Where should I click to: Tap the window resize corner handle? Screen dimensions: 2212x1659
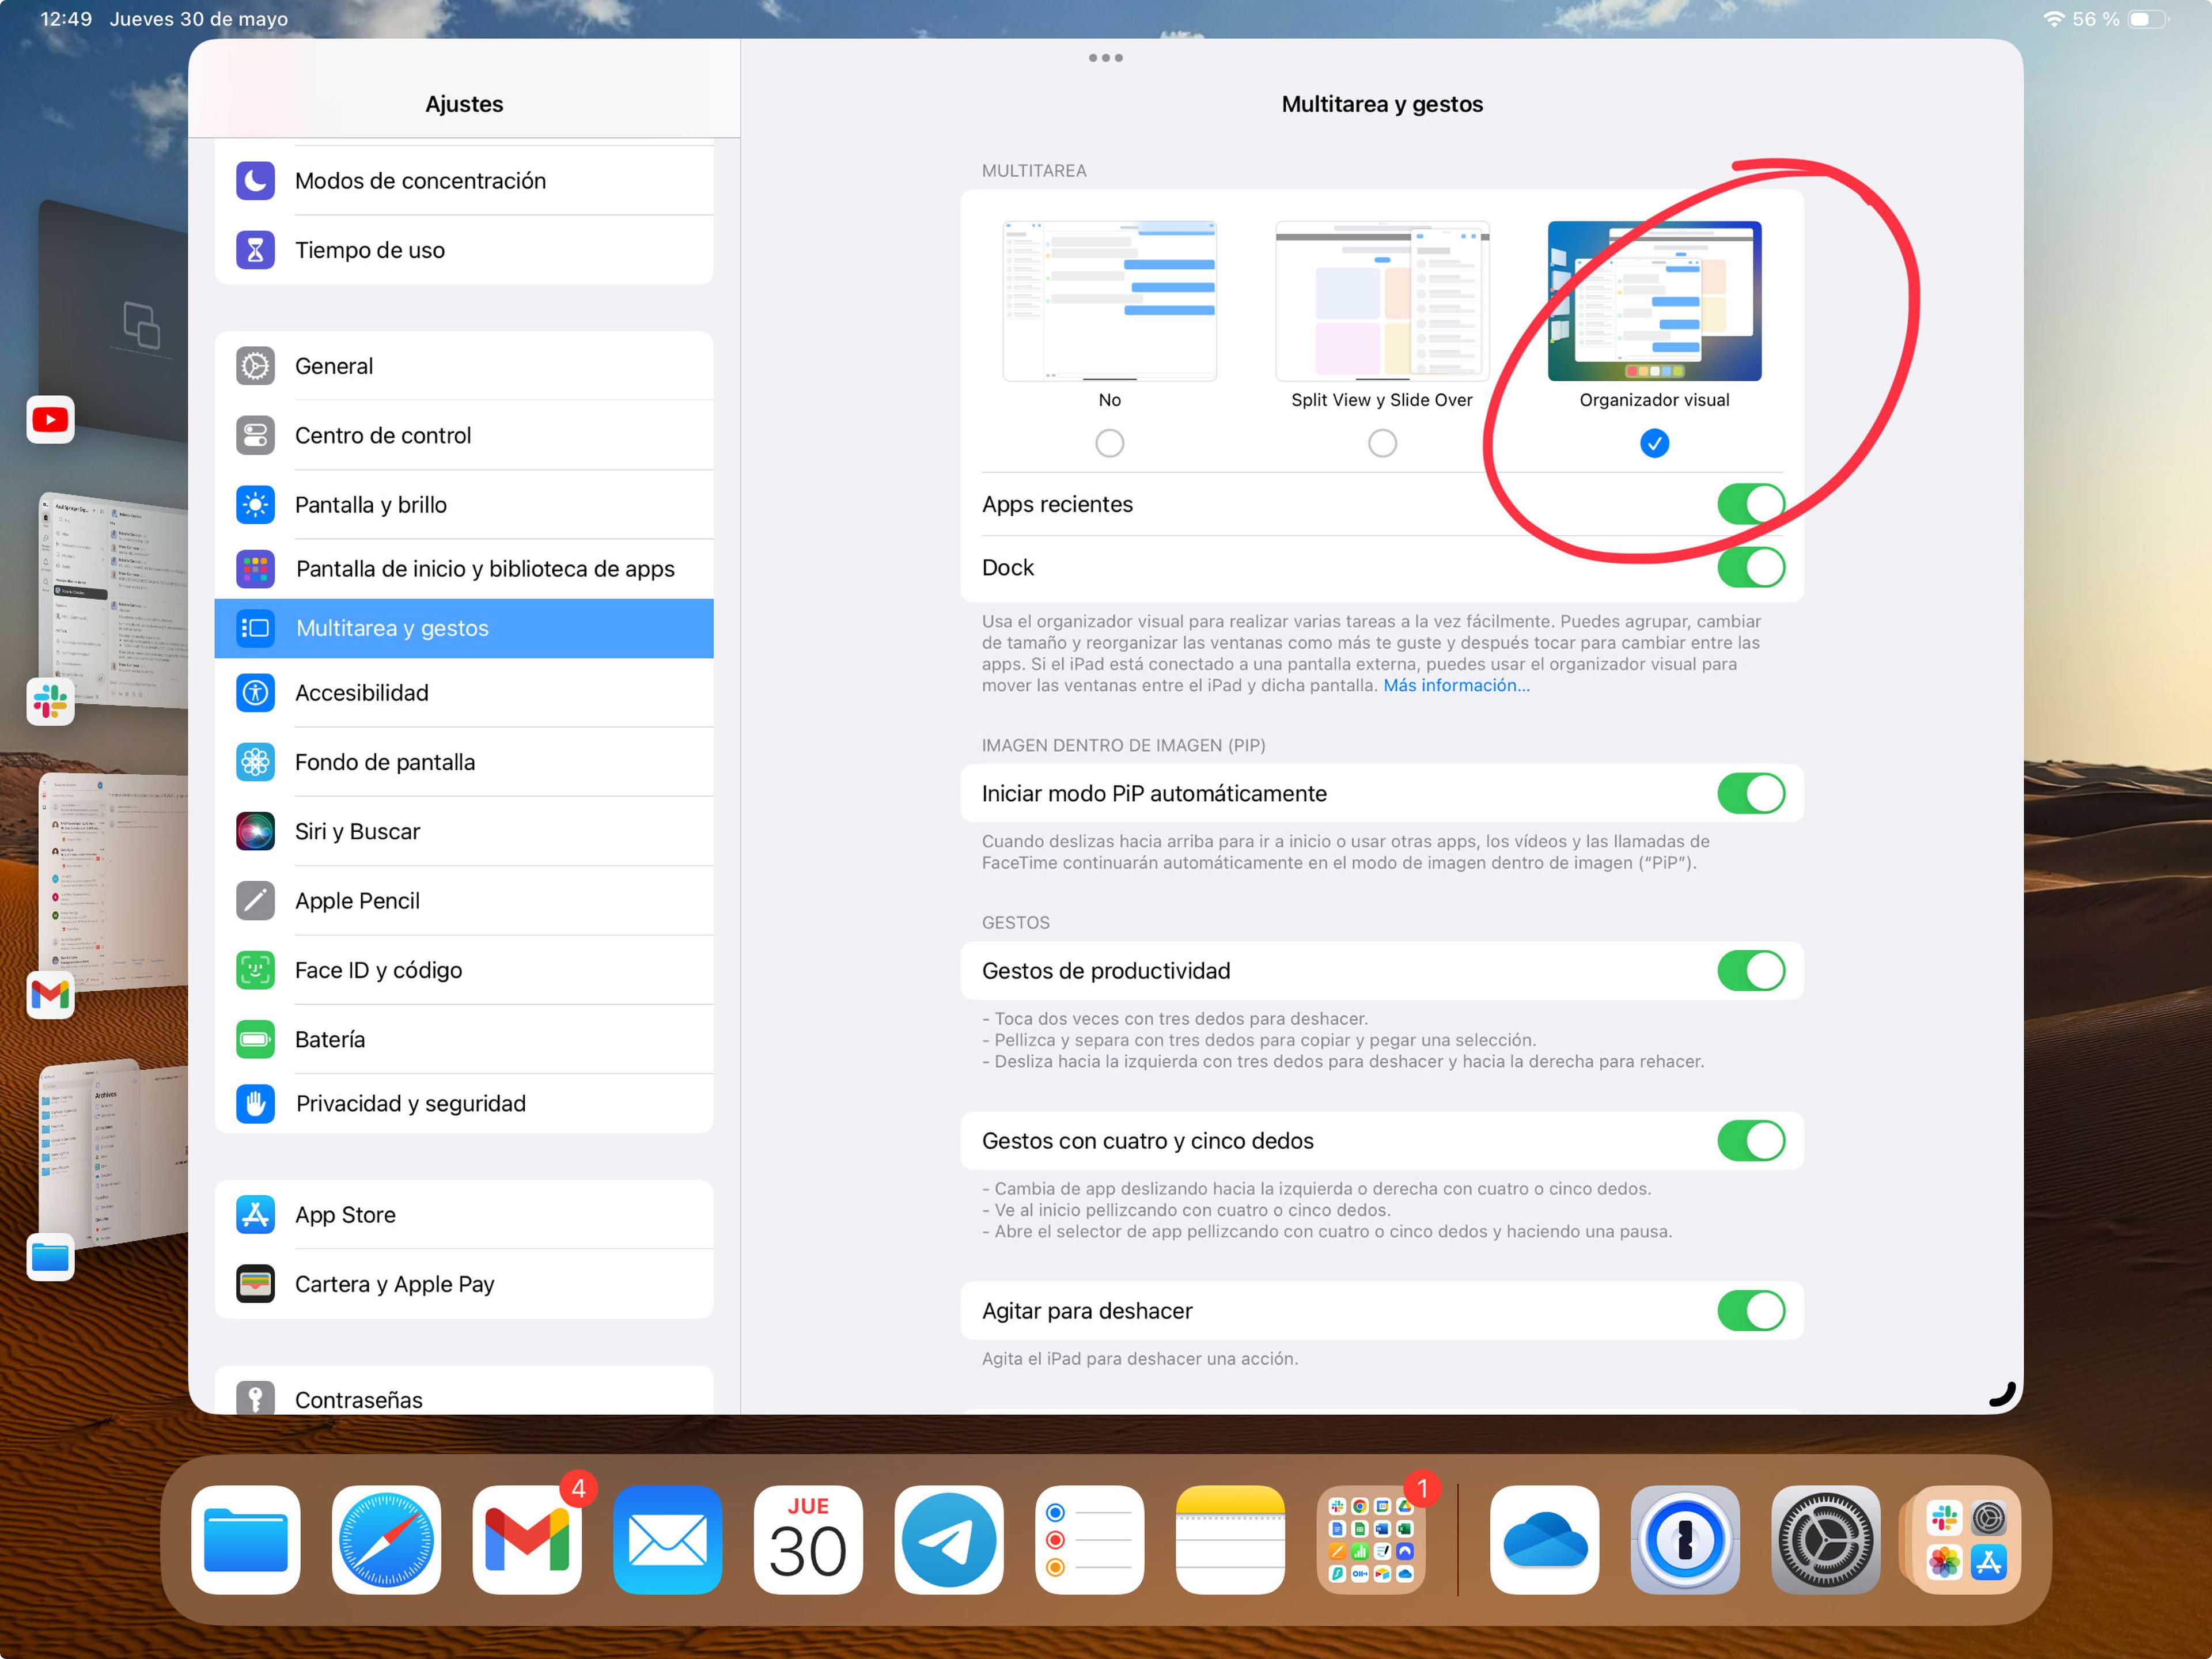pos(2002,1394)
